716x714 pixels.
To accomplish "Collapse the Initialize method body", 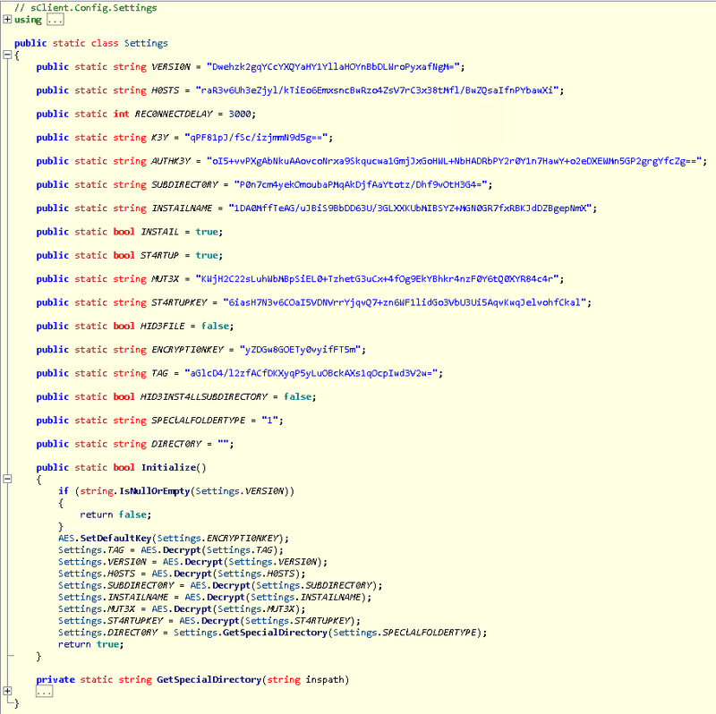I will 8,480.
